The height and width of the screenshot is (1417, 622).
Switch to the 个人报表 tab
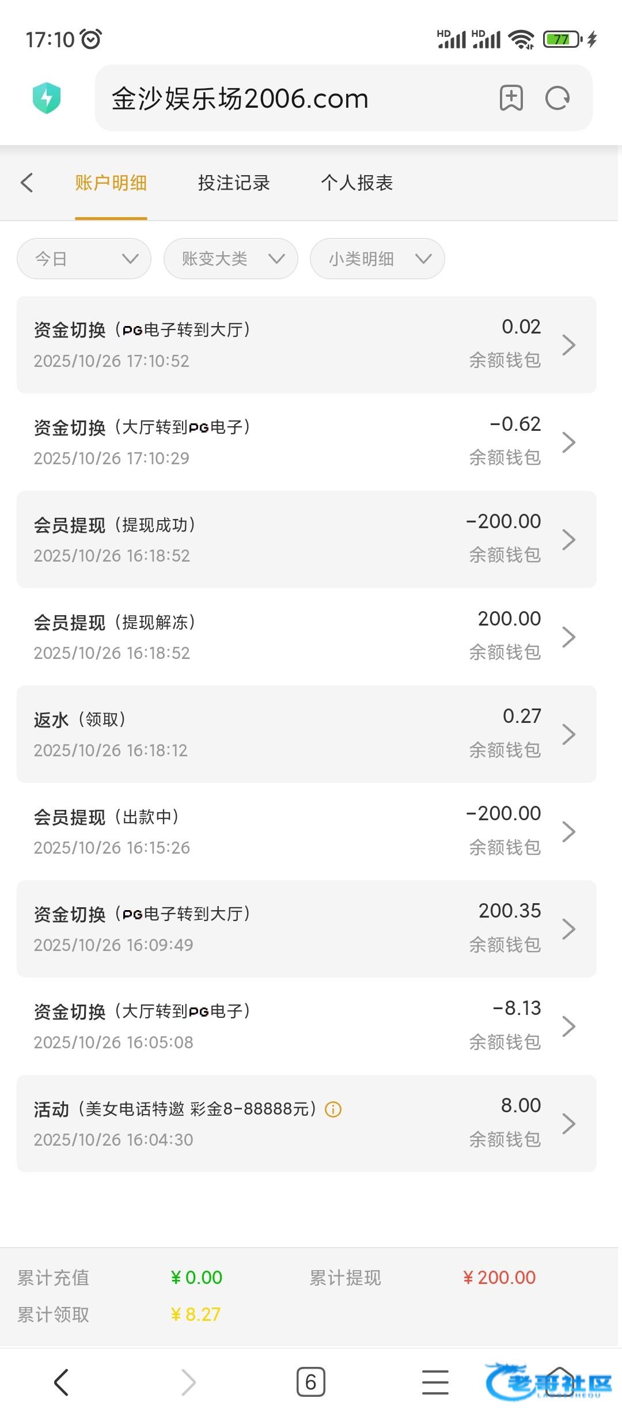(x=357, y=183)
